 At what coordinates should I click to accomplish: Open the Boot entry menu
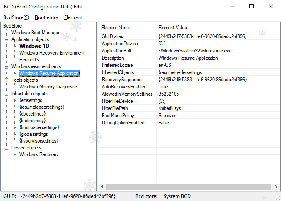pos(46,17)
